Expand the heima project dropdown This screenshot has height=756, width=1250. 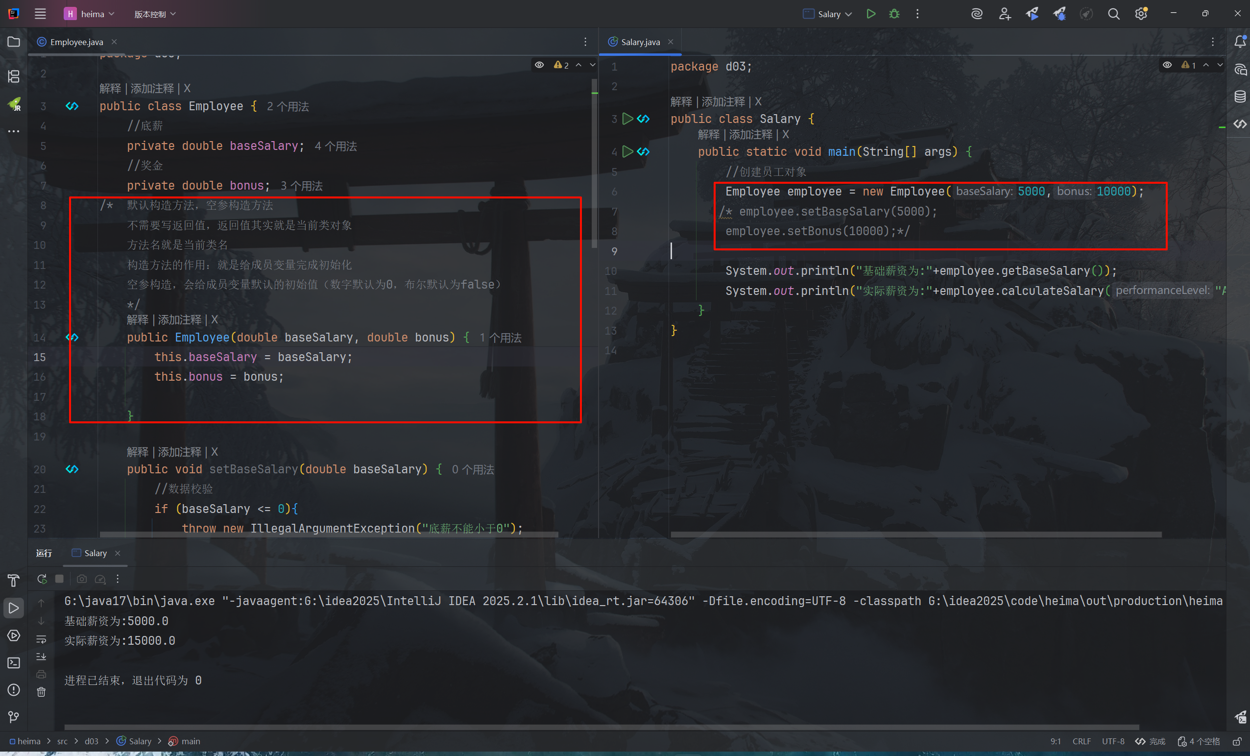[92, 14]
